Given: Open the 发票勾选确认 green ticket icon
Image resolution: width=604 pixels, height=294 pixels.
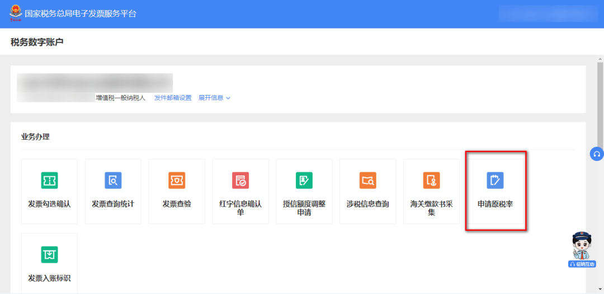Looking at the screenshot, I should (x=49, y=180).
